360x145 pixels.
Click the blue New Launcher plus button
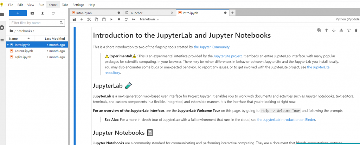[18, 13]
